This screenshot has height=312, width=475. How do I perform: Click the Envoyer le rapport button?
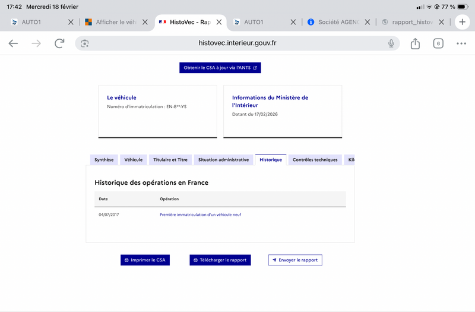pos(295,260)
